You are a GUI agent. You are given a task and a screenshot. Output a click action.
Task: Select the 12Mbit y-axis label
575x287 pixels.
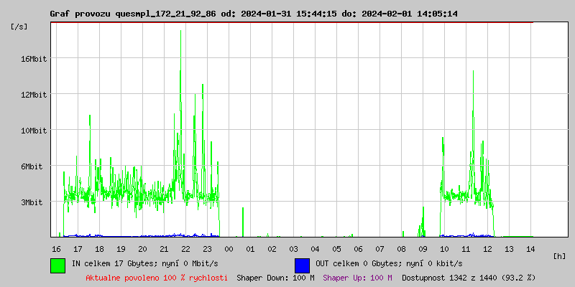pos(33,95)
